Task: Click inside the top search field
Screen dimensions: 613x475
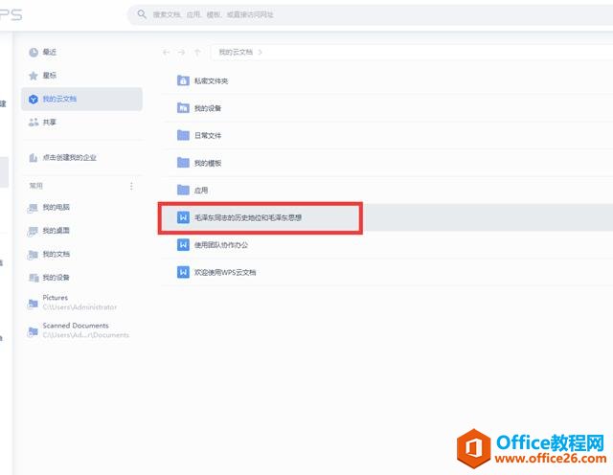Action: pyautogui.click(x=372, y=15)
